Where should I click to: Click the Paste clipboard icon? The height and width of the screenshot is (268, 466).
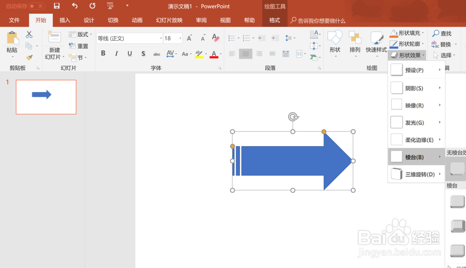pos(12,38)
